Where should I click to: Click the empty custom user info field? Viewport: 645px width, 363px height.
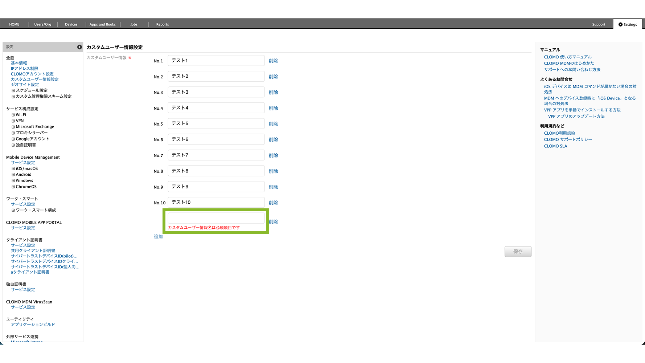coord(216,218)
